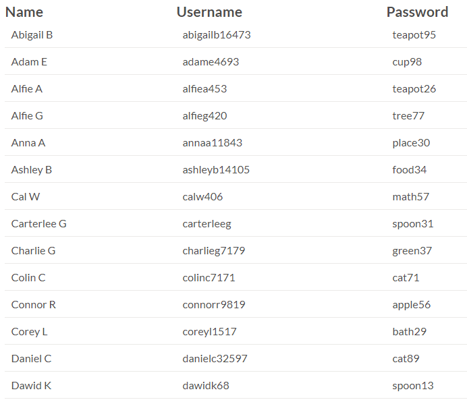Viewport: 467px width, 400px height.
Task: Click username connorr9819
Action: click(x=214, y=304)
